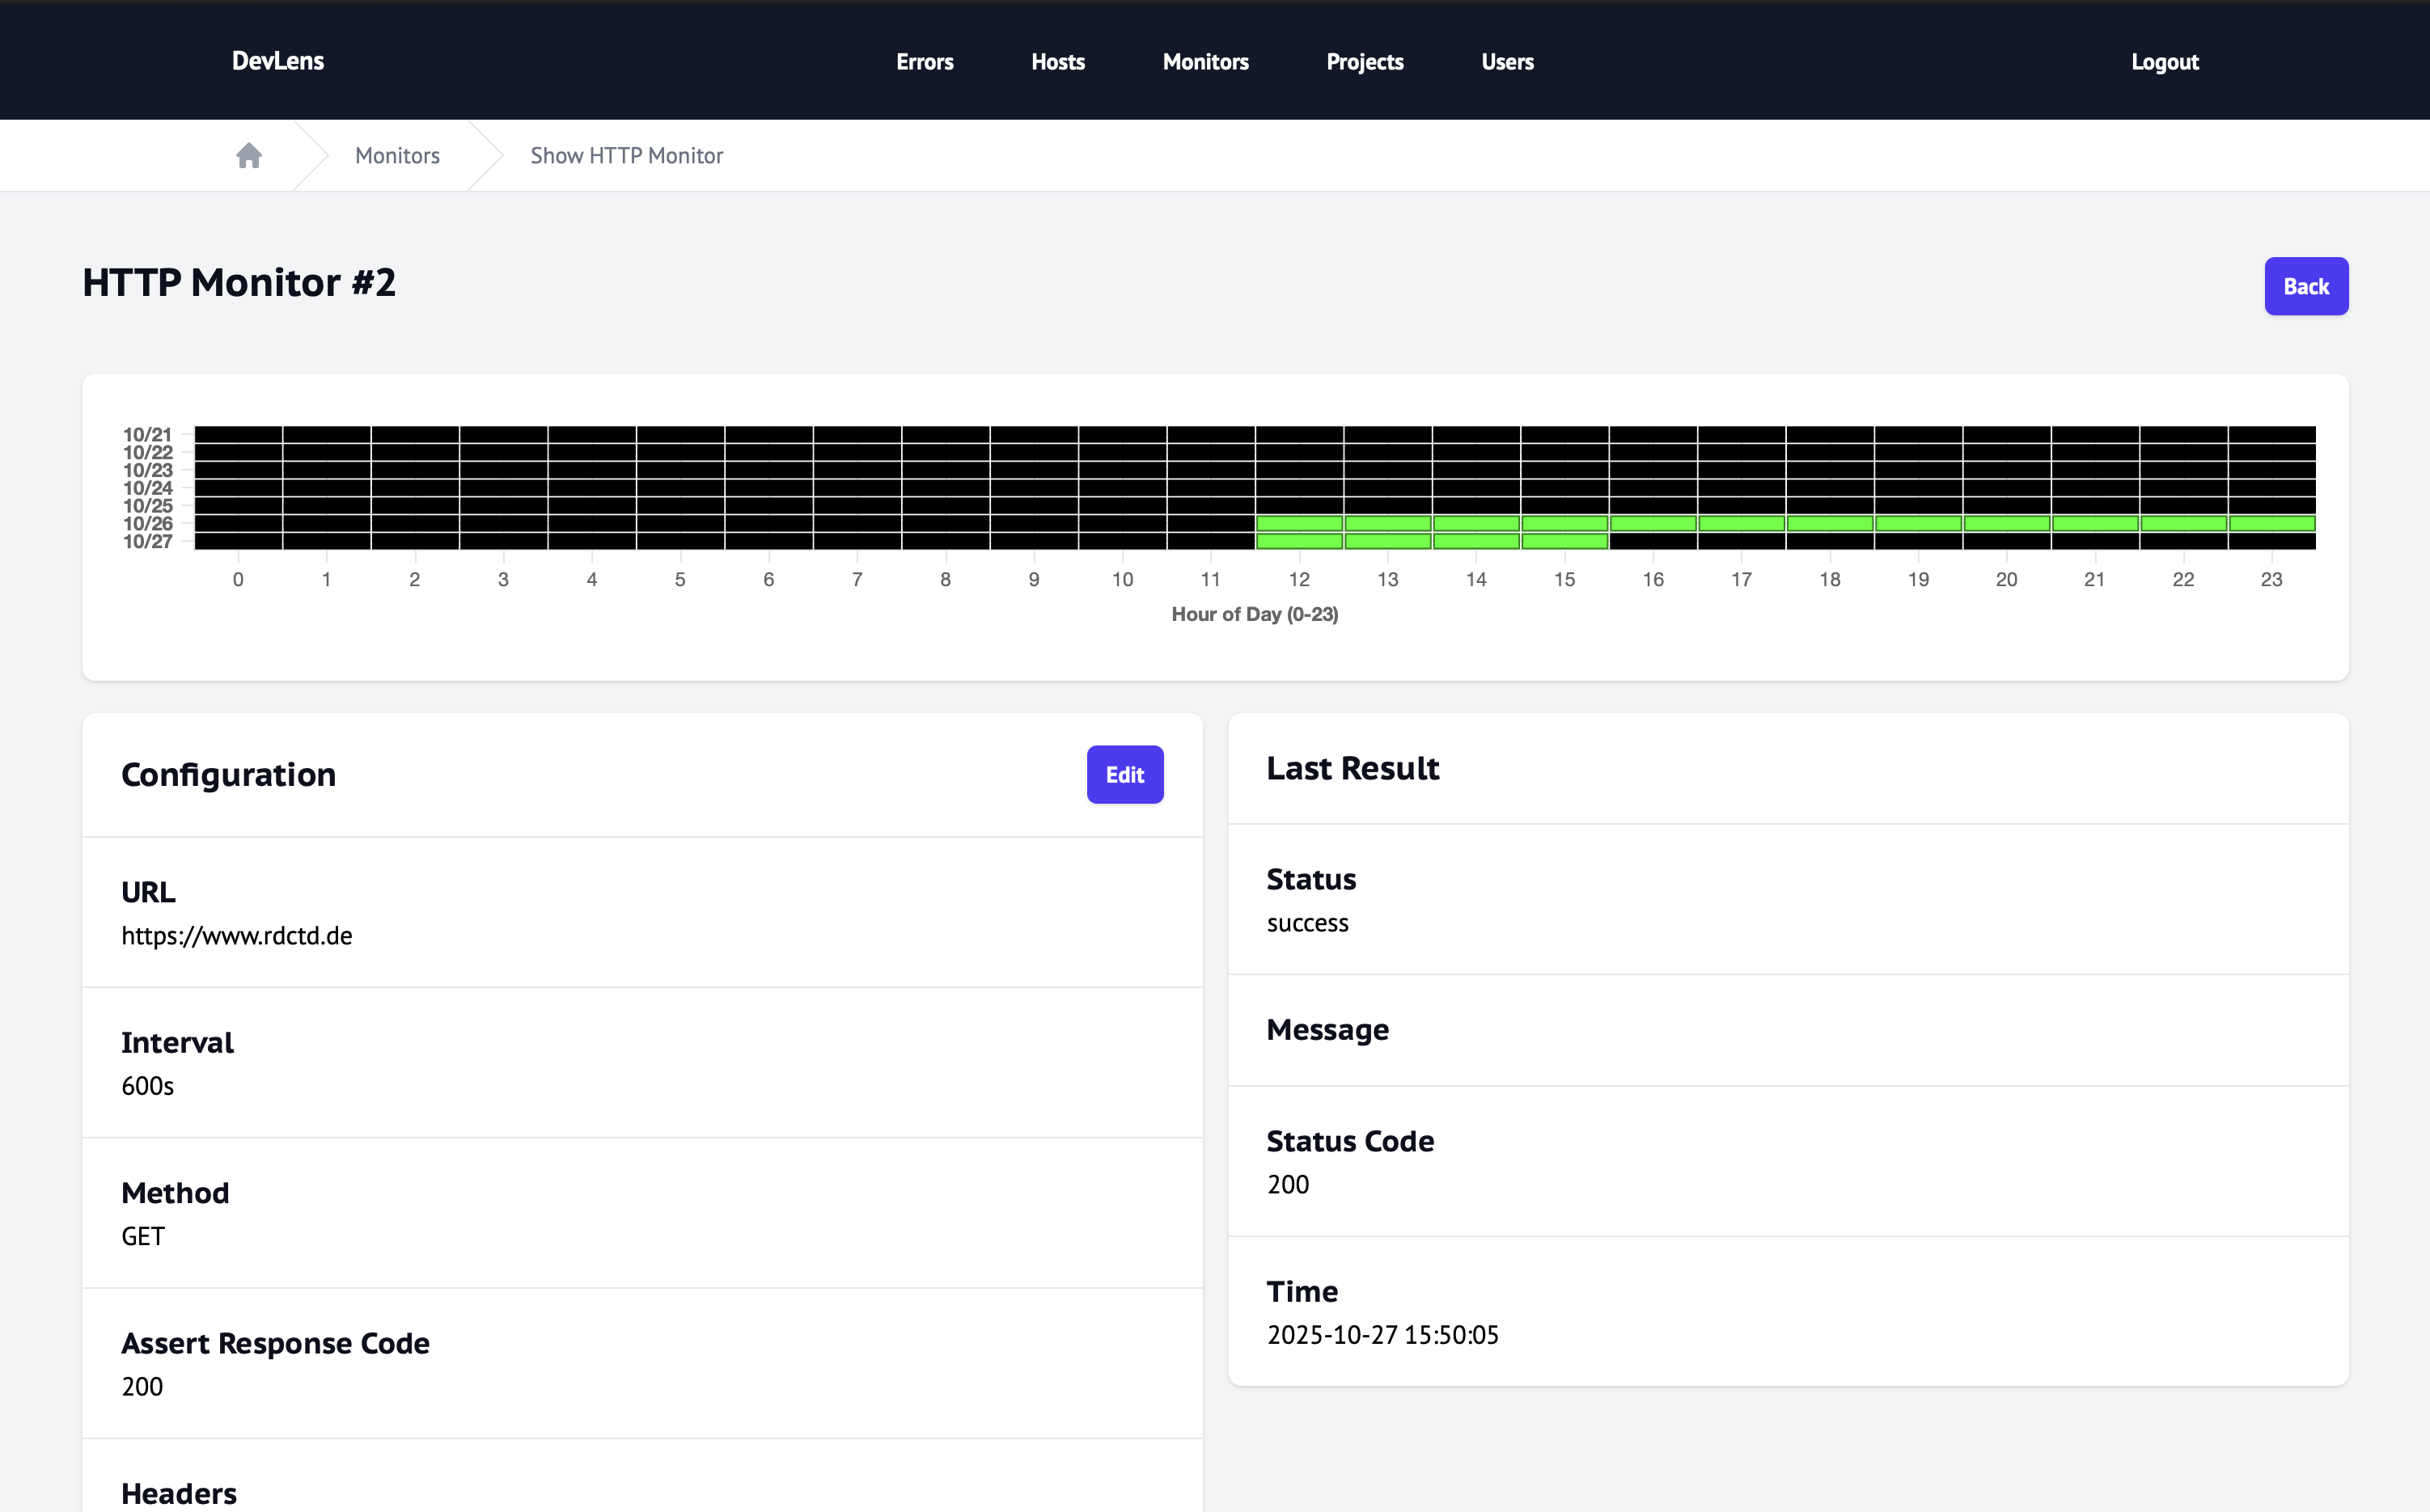Screen dimensions: 2430x1512
Task: Click the home icon in the breadcrumb
Action: click(x=249, y=155)
